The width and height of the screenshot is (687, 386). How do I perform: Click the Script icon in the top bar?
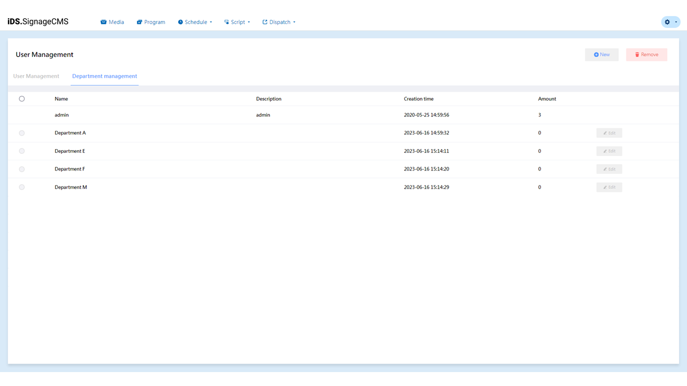tap(228, 22)
